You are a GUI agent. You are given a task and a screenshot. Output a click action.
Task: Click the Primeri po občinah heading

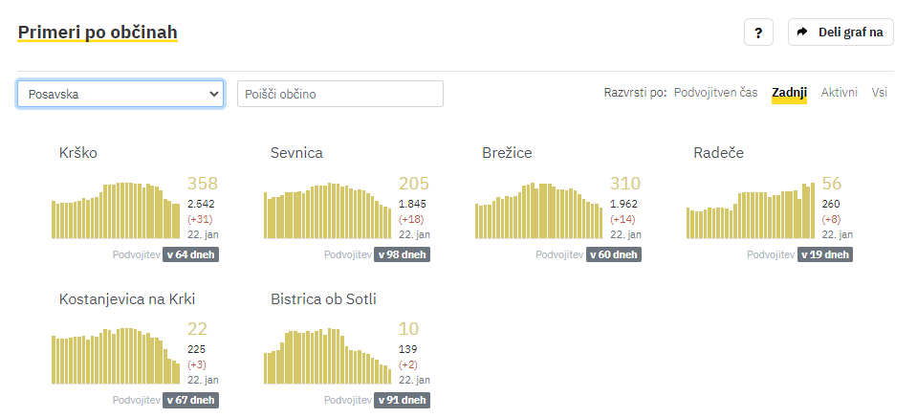pos(98,33)
